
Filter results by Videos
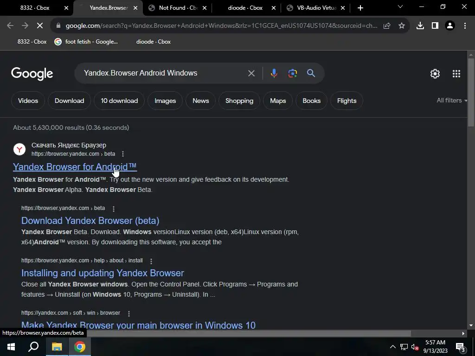point(28,101)
